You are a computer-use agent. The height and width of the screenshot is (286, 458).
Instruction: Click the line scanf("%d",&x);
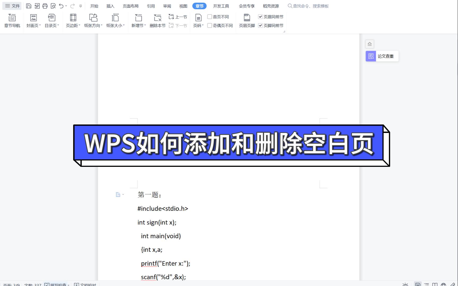[x=163, y=277]
